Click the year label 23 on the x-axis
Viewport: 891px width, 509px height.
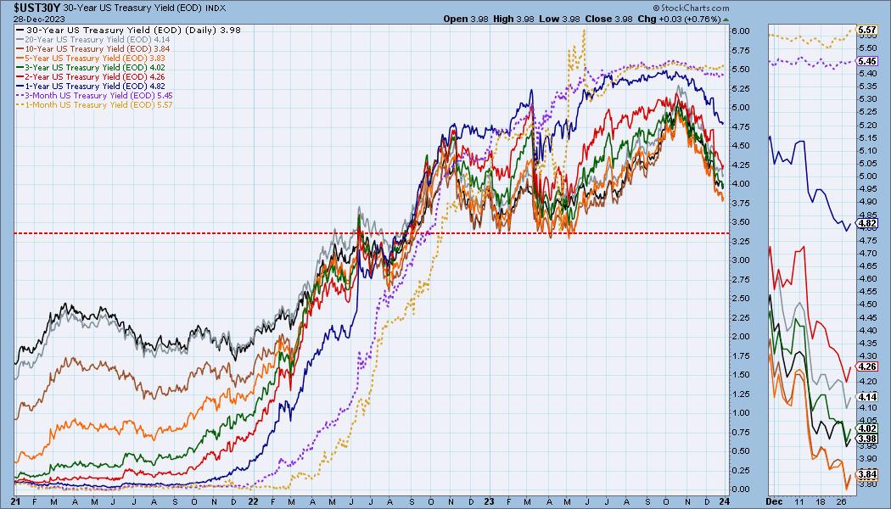[x=490, y=501]
